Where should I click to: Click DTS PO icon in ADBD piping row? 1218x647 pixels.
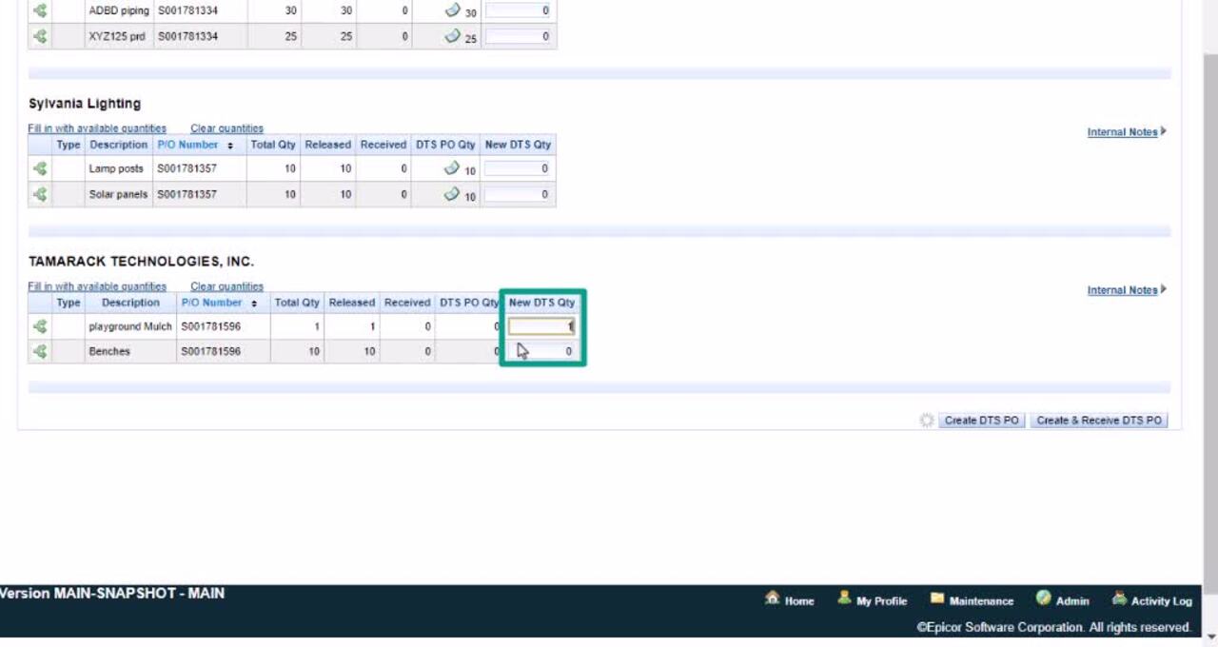click(x=452, y=10)
